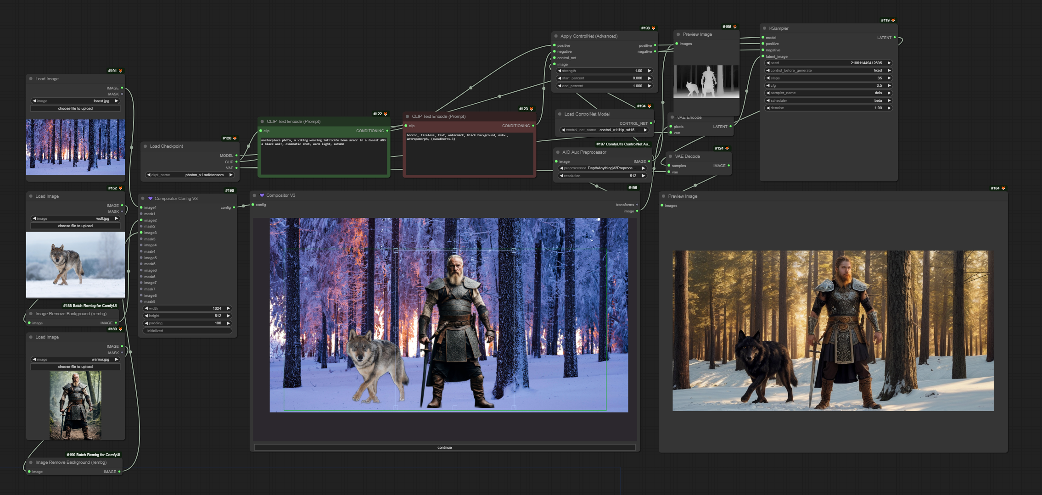Open the scheduler dropdown set to beta
Image resolution: width=1042 pixels, height=495 pixels.
pos(829,100)
